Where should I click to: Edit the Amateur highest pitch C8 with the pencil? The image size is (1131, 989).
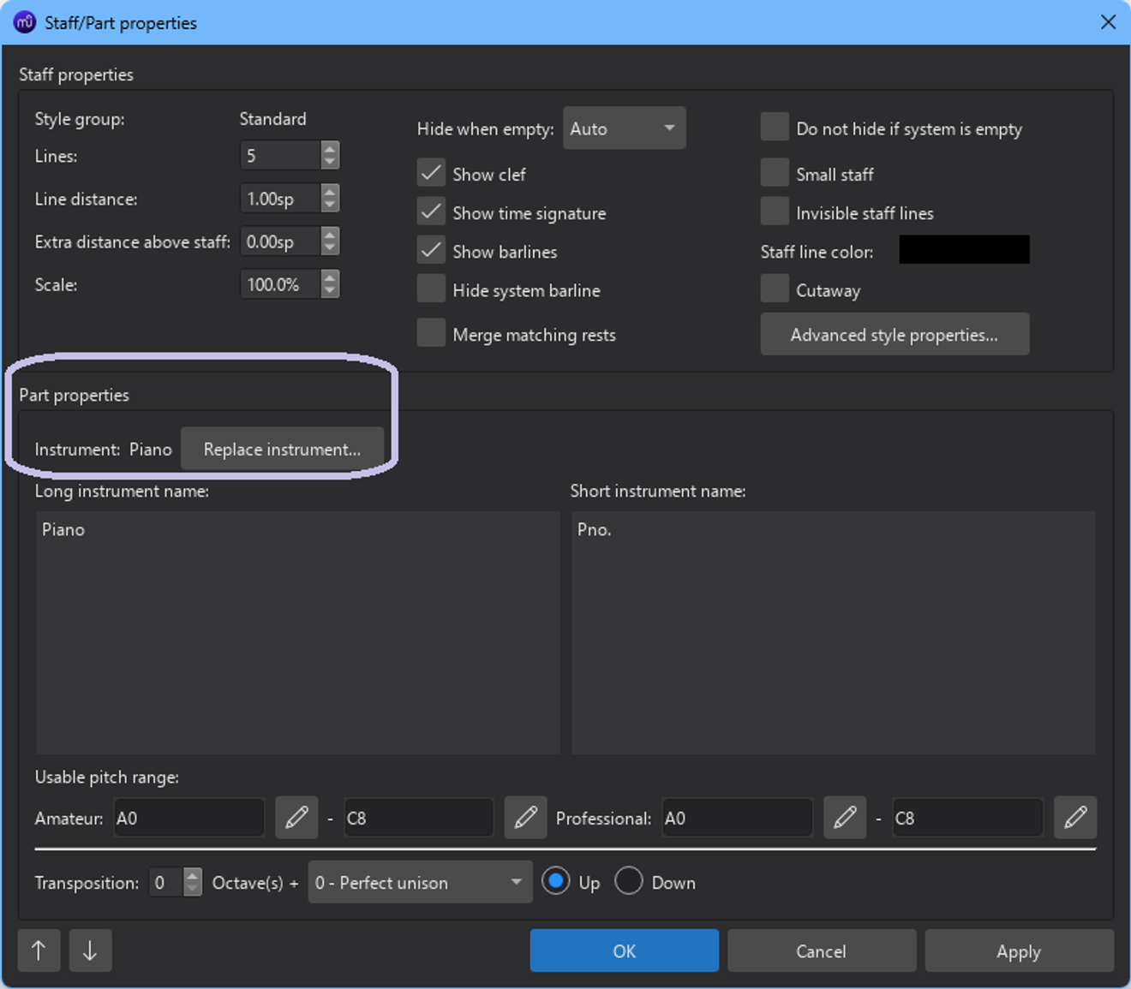(525, 818)
